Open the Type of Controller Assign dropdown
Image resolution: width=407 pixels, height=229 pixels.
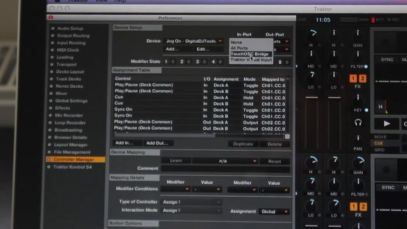point(191,202)
